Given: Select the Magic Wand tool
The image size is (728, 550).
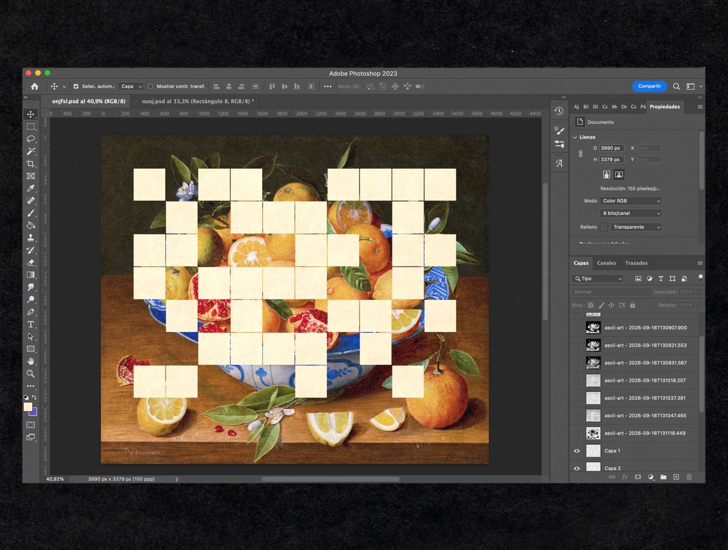Looking at the screenshot, I should pyautogui.click(x=30, y=151).
